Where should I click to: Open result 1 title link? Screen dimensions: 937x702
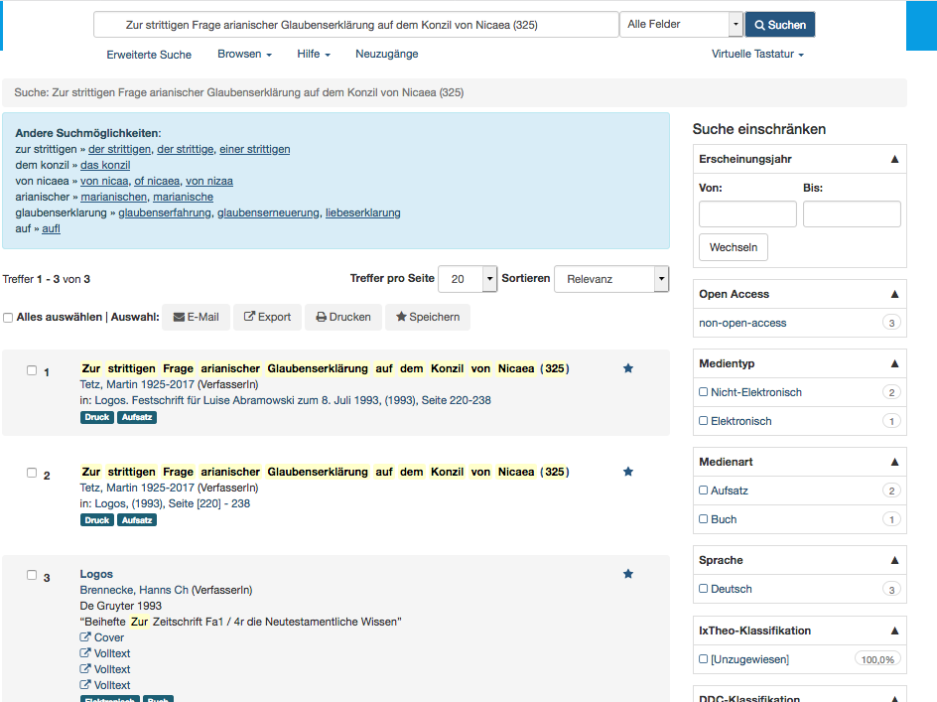pos(326,368)
